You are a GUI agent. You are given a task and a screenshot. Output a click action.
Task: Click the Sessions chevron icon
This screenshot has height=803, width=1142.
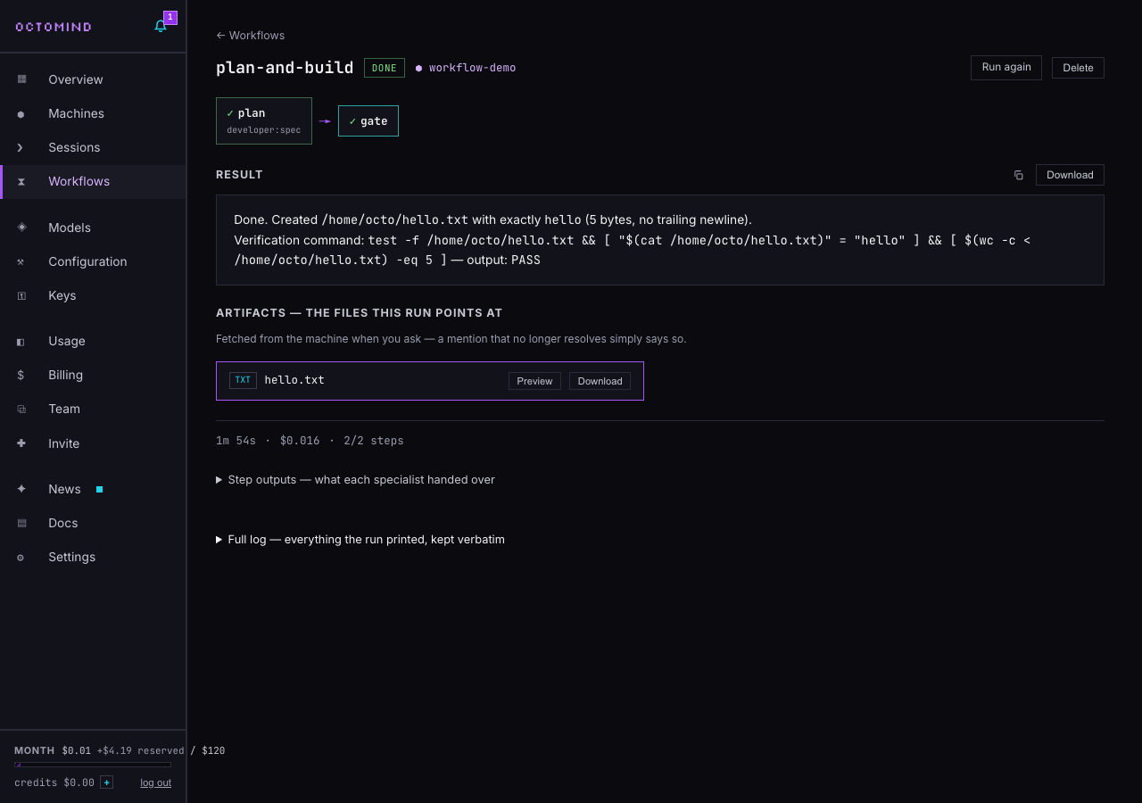click(21, 147)
